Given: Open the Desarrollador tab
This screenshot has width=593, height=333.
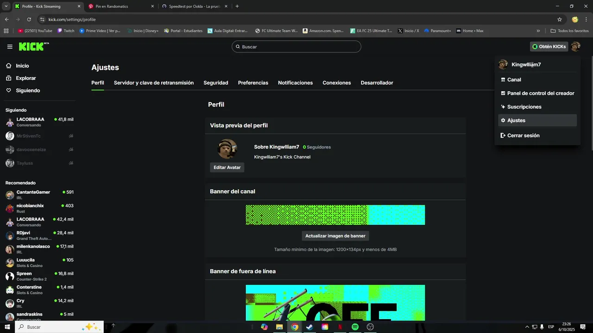Looking at the screenshot, I should (x=377, y=83).
